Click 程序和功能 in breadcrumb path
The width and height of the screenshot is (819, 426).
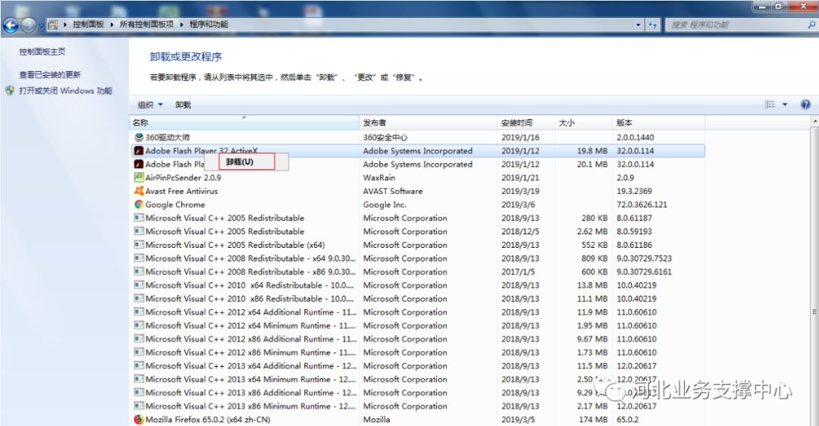(209, 24)
